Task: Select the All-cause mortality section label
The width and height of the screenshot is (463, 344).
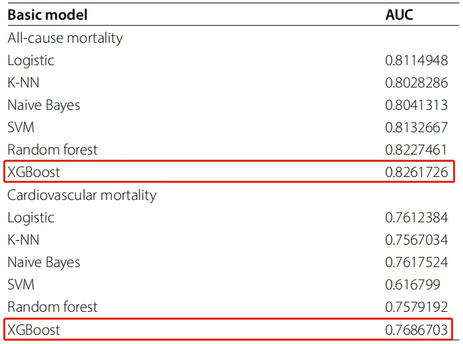Action: (65, 38)
